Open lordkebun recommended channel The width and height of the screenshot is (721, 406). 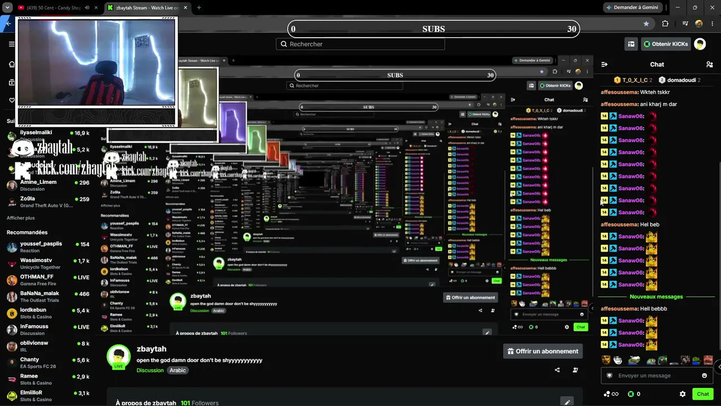[x=48, y=313]
